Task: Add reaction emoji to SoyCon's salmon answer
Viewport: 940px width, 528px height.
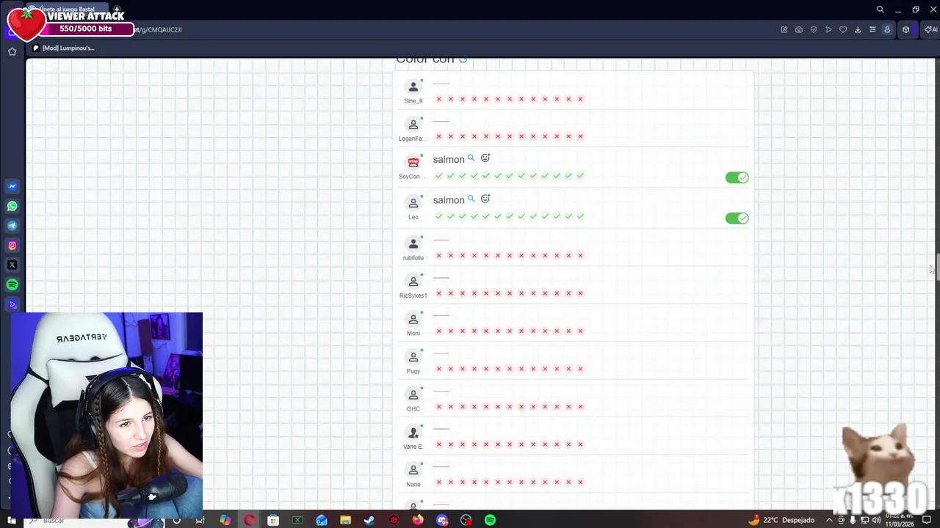Action: click(x=485, y=158)
